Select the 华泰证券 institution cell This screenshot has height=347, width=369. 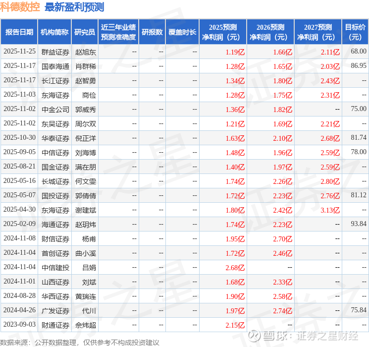pyautogui.click(x=55, y=138)
